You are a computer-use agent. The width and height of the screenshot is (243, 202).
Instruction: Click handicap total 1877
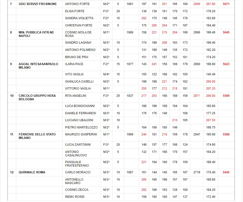[x=130, y=64]
